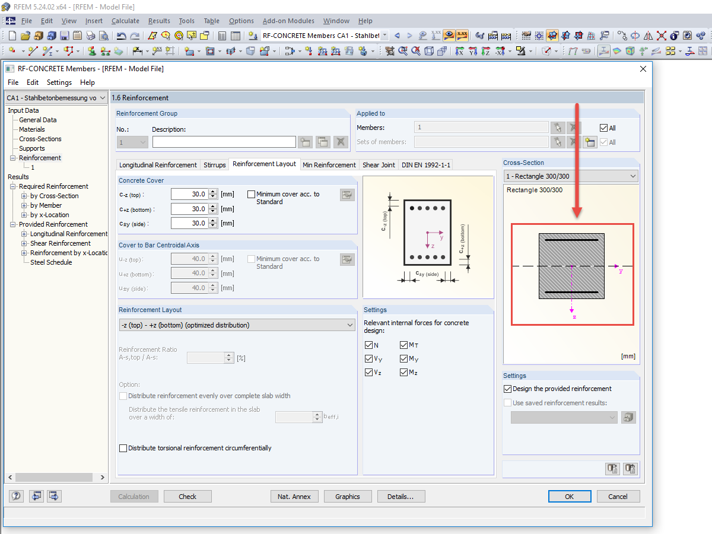Image resolution: width=712 pixels, height=534 pixels.
Task: Pick sets of members graphically
Action: (x=557, y=142)
